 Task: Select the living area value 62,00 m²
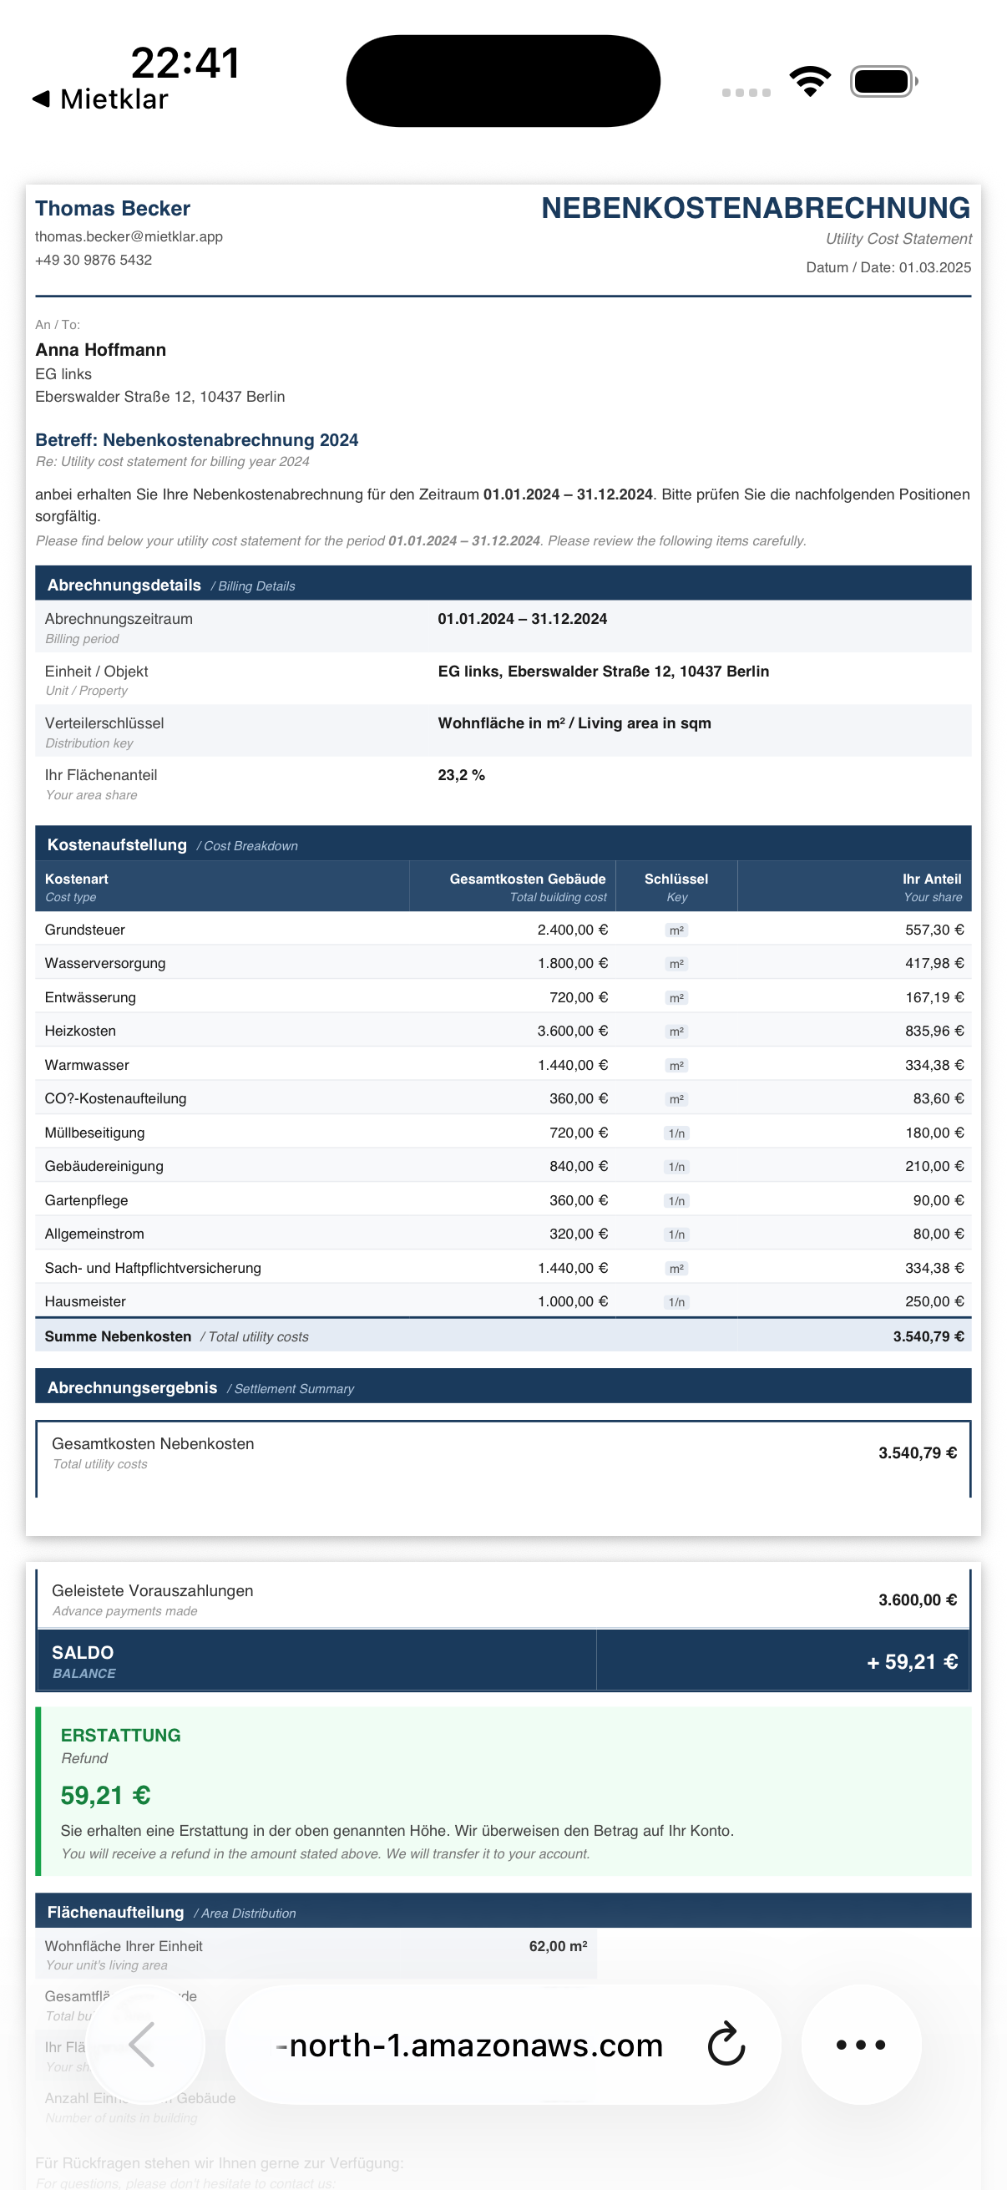(x=558, y=1946)
